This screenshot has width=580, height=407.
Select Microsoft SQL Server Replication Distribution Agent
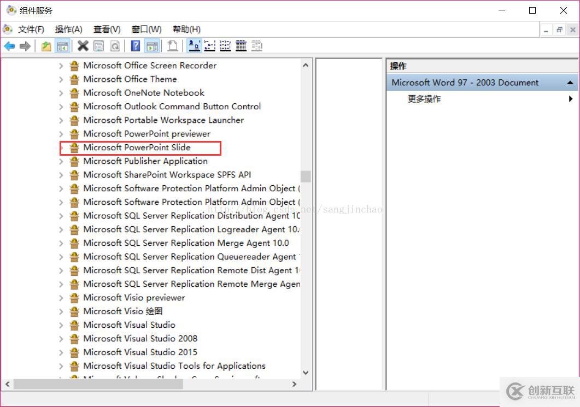click(192, 215)
